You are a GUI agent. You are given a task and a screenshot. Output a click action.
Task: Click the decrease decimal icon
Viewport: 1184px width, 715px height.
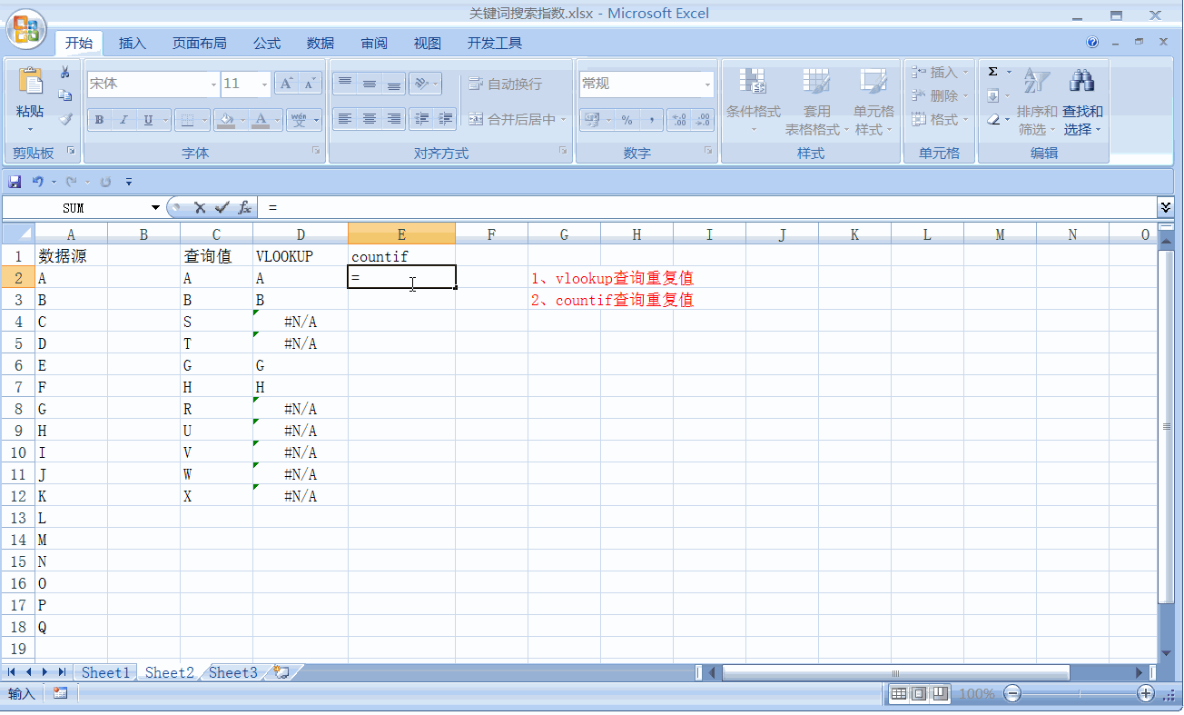pyautogui.click(x=703, y=119)
